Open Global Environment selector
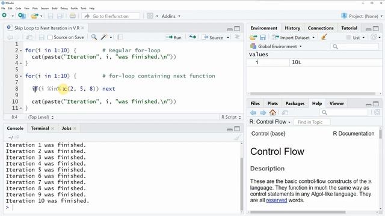 click(x=276, y=46)
